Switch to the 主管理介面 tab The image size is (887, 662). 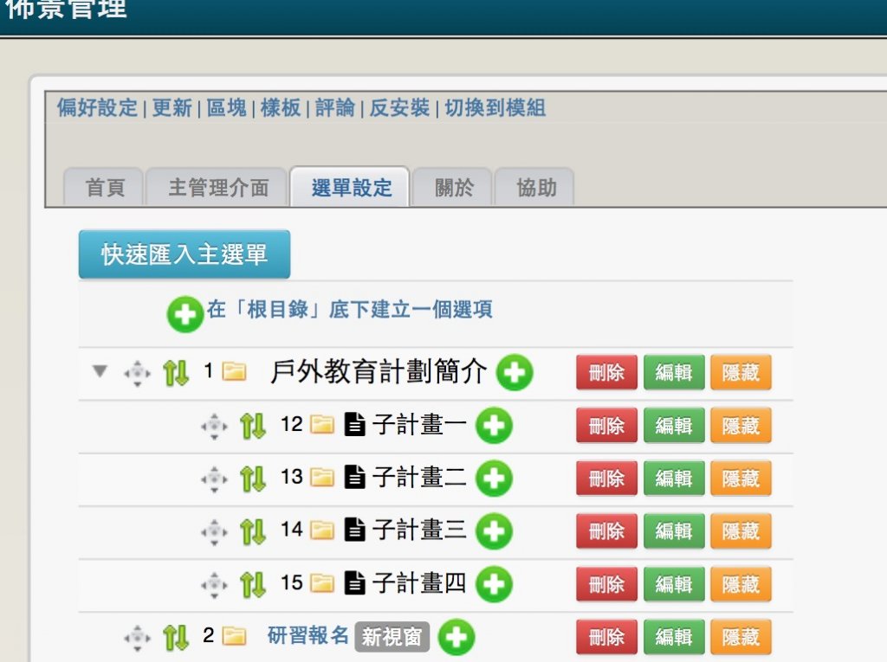(217, 188)
